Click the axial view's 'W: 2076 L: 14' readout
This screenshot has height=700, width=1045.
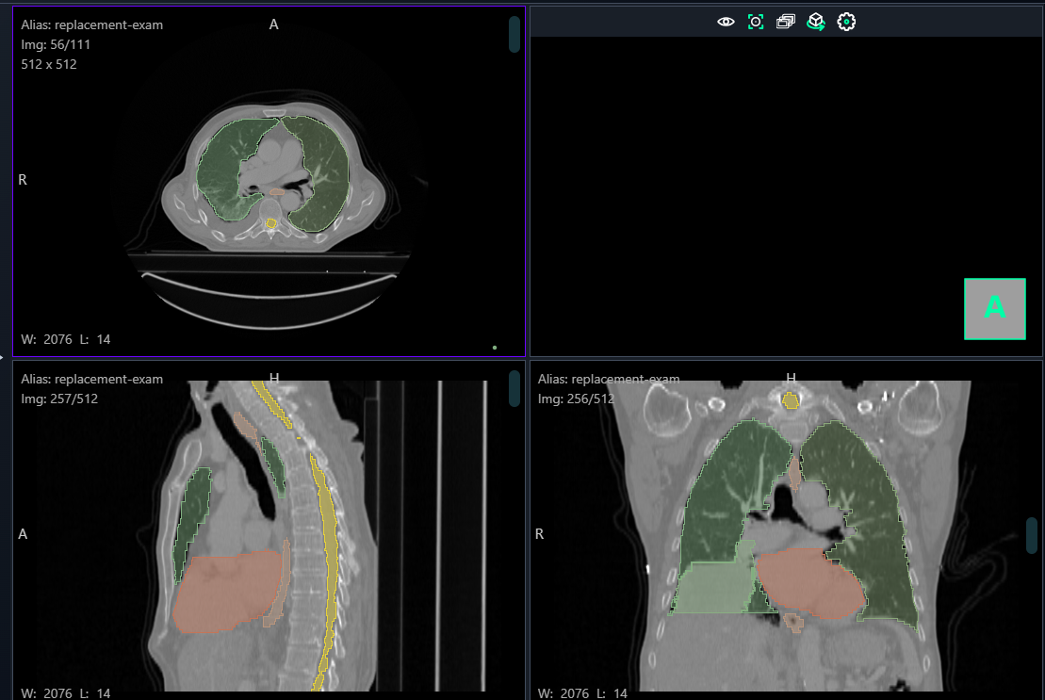pos(65,340)
